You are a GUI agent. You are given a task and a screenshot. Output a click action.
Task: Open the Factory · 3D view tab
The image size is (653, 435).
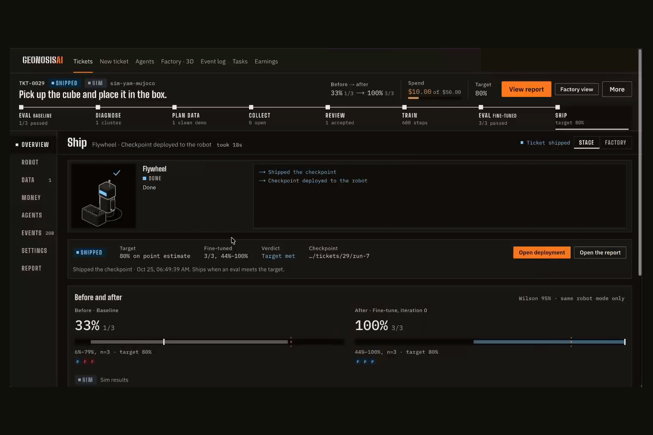(177, 61)
